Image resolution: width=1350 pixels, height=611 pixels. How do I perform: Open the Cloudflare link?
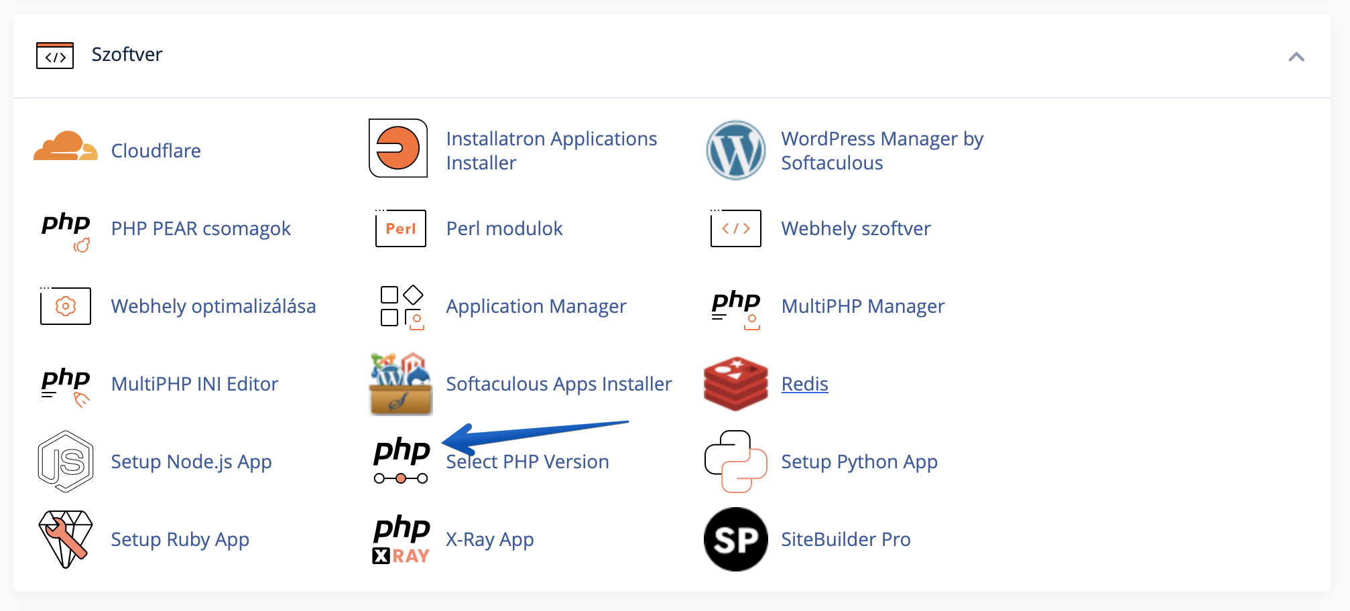[x=156, y=151]
